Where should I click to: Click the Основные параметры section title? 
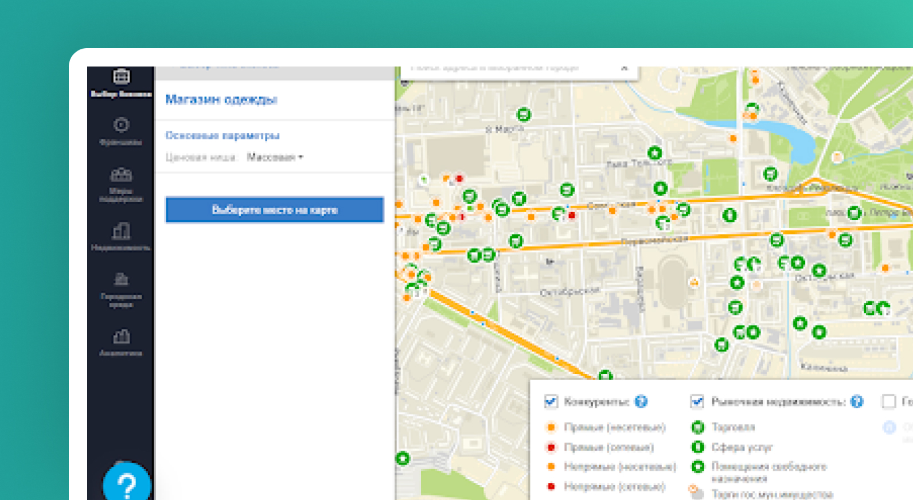(223, 135)
